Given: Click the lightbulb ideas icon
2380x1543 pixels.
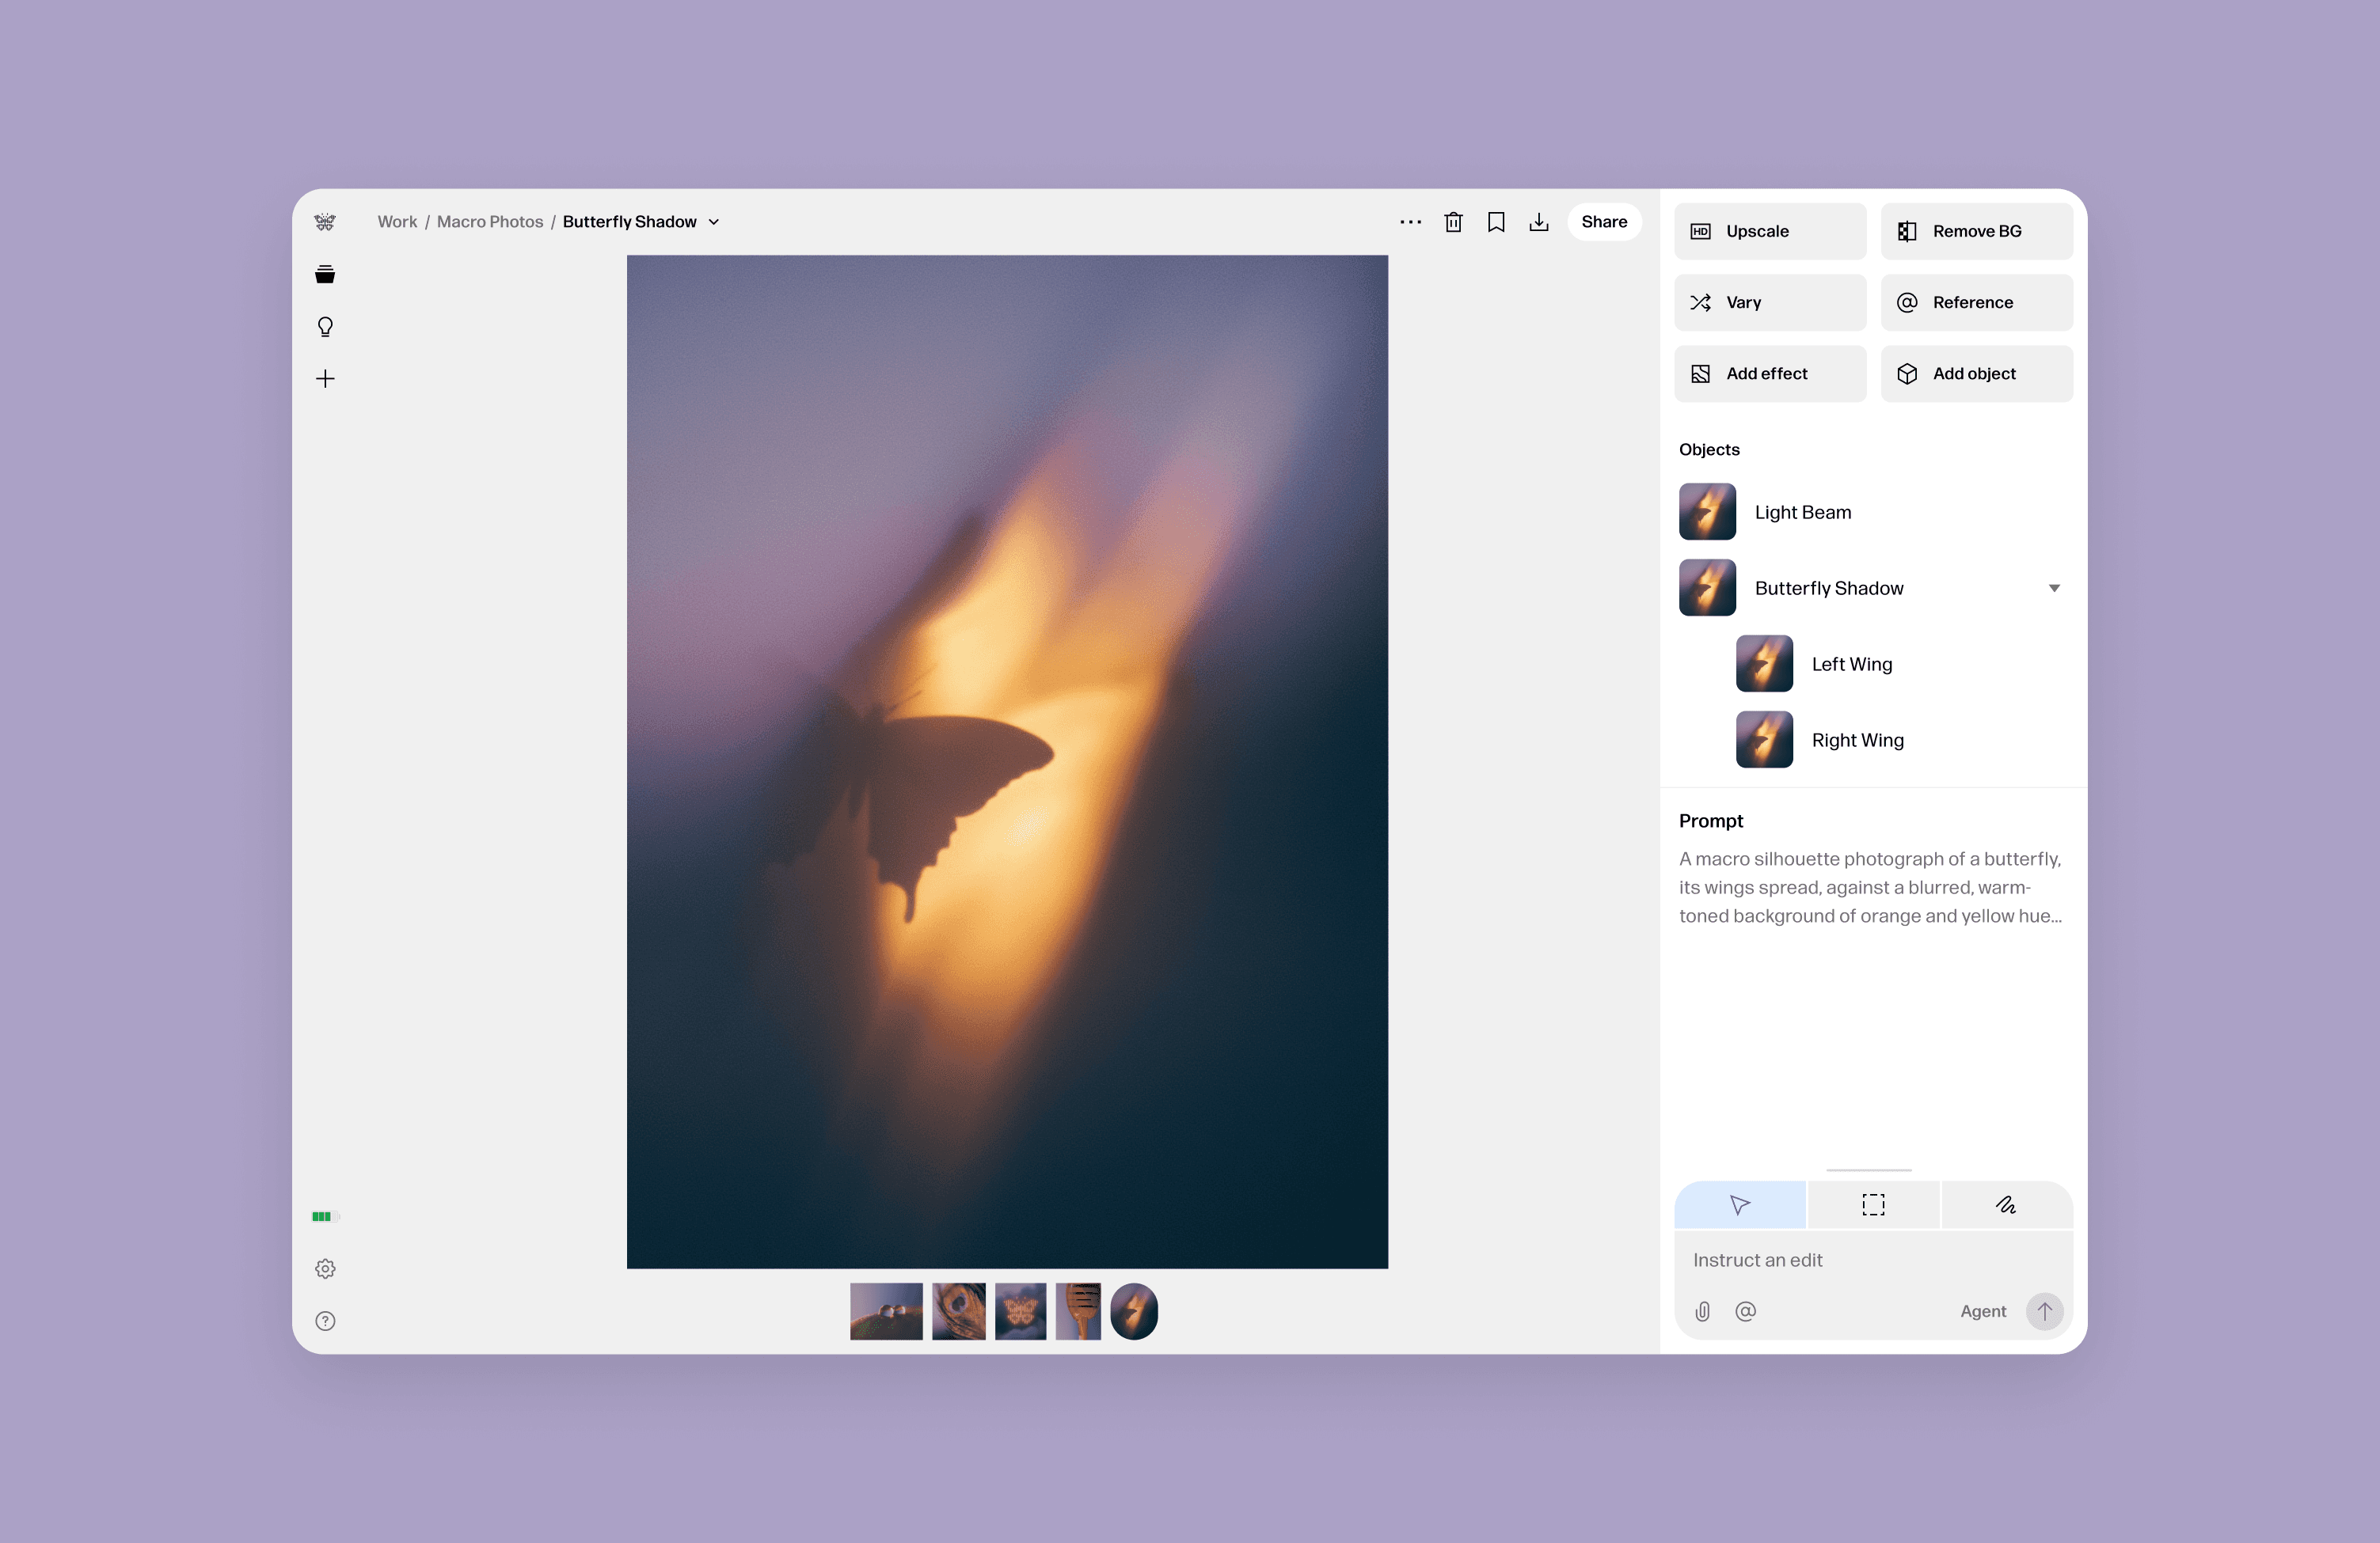Looking at the screenshot, I should [x=325, y=327].
